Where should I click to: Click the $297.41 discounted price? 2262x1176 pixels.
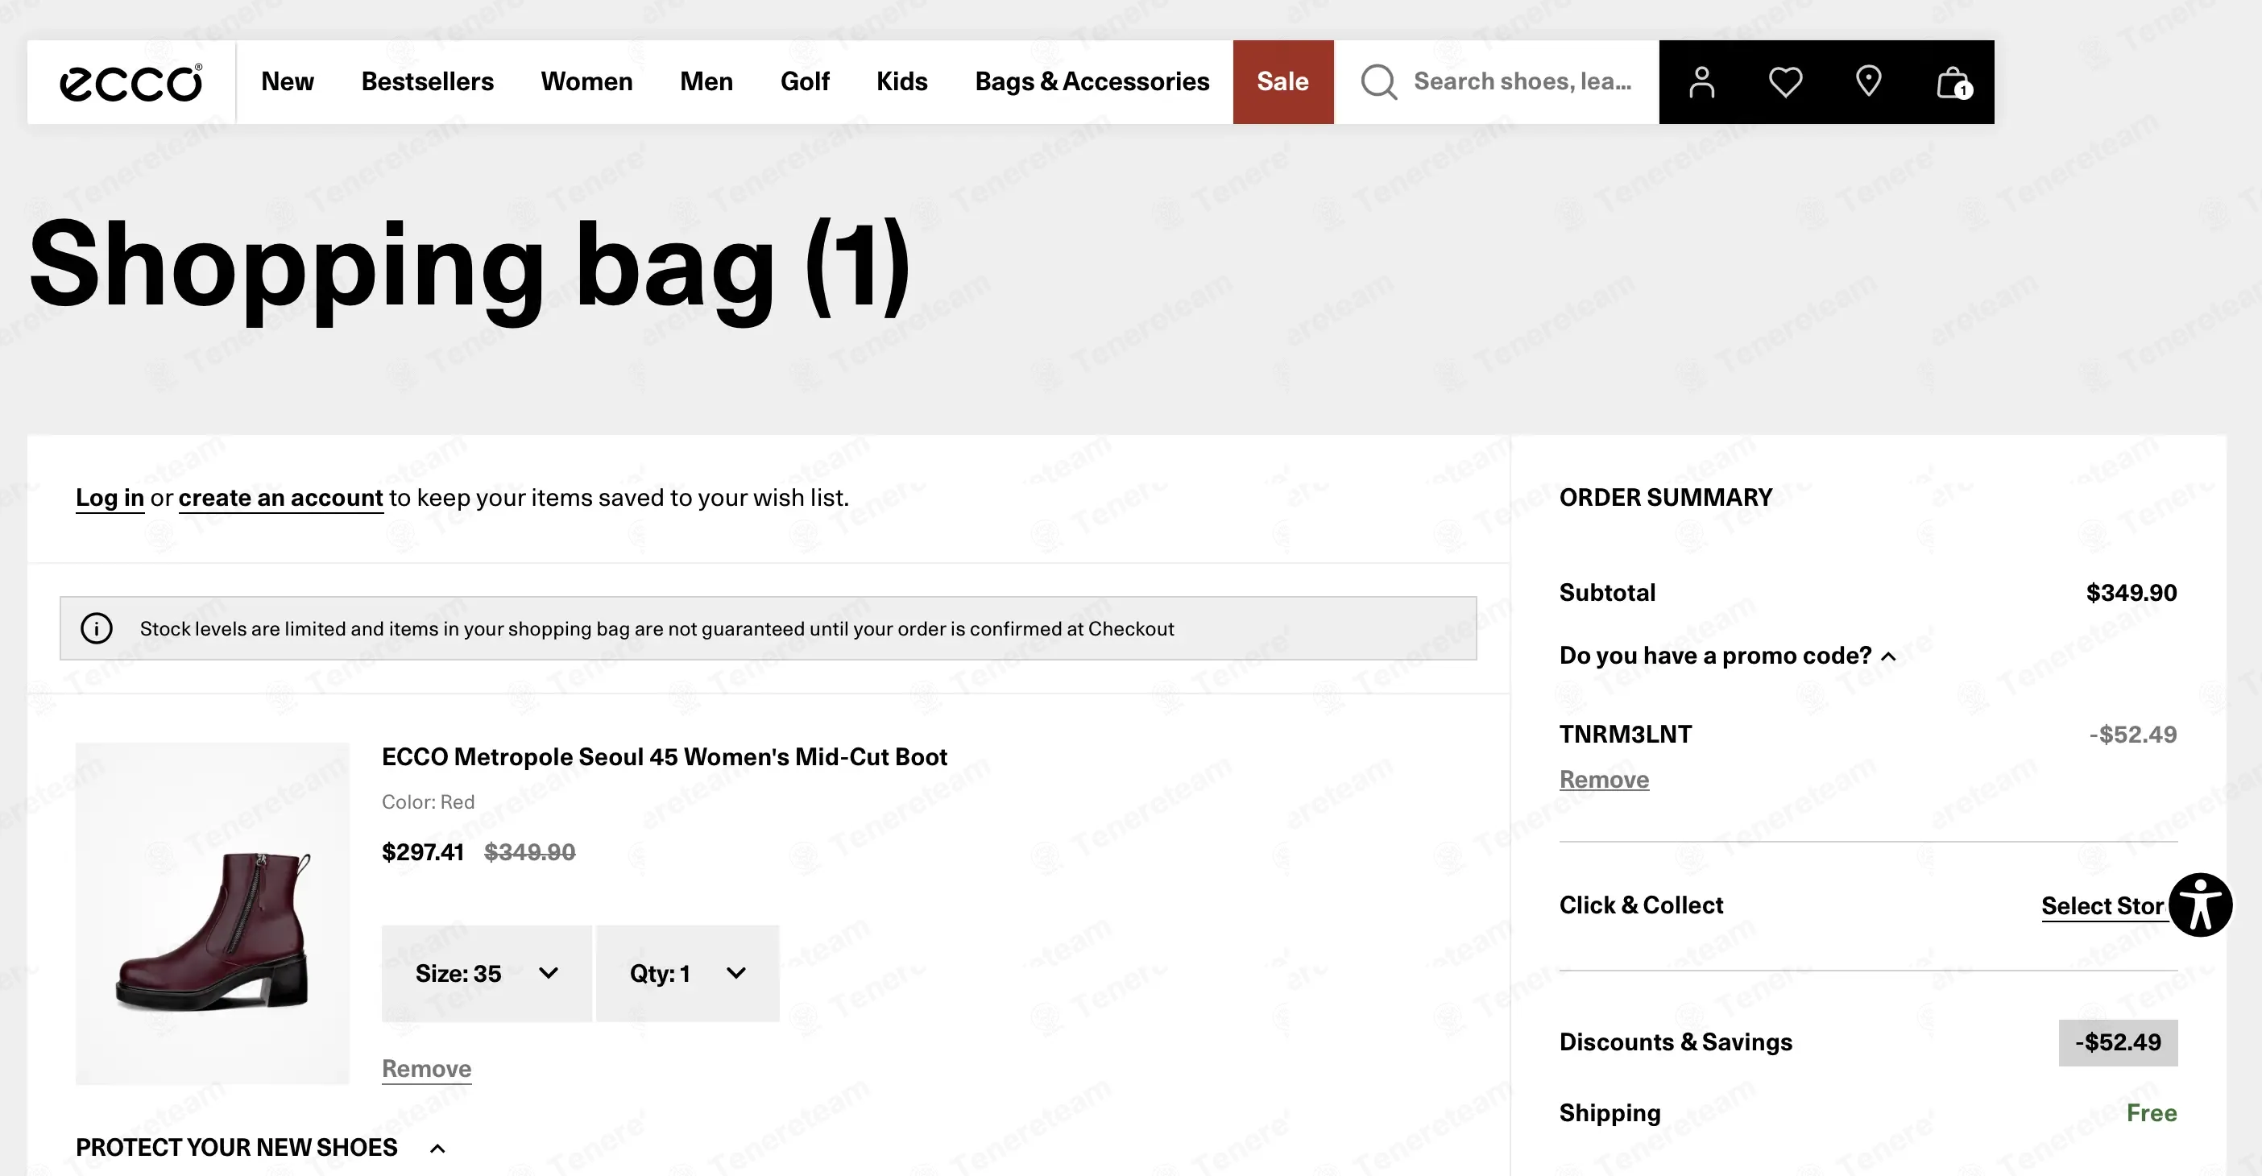tap(422, 852)
